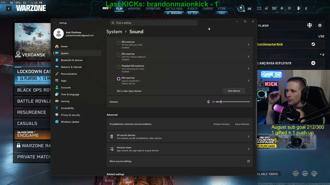Click the Accessibility figure icon
330x185 pixels.
57,108
